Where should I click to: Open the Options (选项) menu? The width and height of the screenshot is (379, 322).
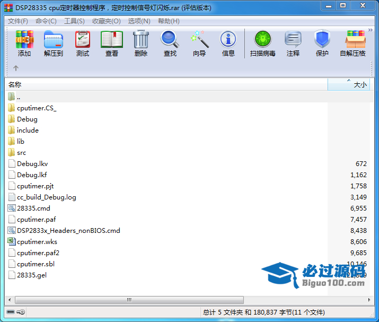coord(139,21)
